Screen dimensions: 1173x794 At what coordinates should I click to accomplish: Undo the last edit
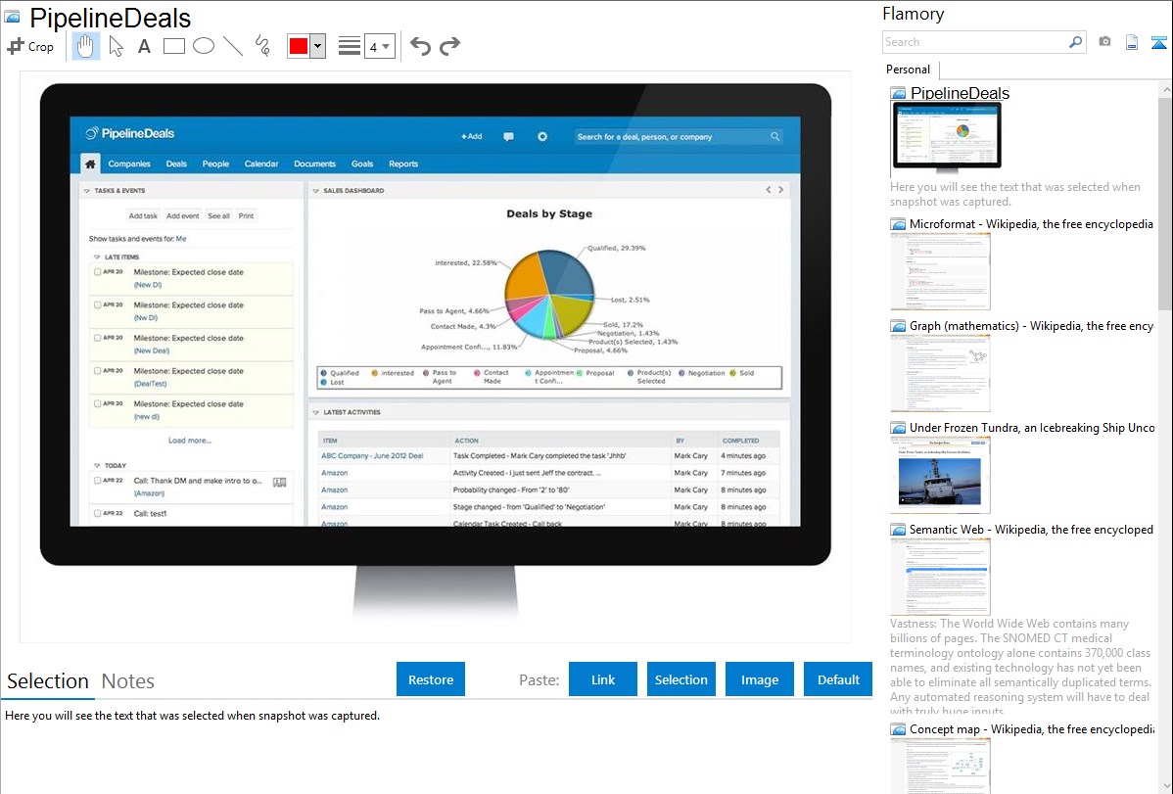420,46
